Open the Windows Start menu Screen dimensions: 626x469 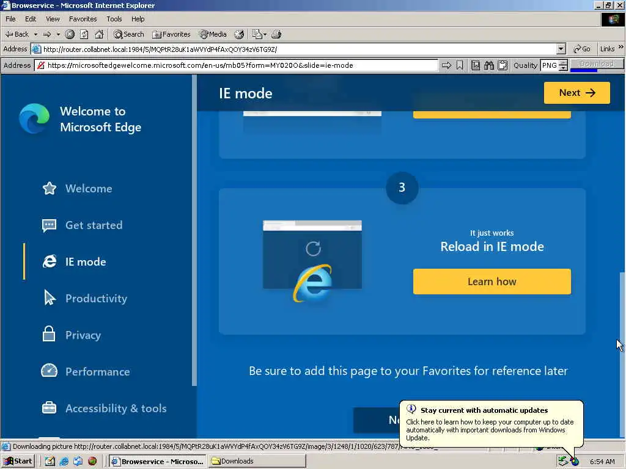[18, 461]
